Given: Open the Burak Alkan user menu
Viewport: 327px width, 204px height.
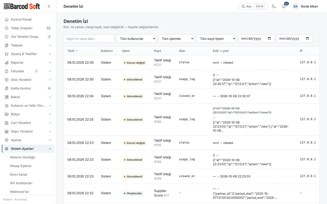Looking at the screenshot, I should [x=305, y=6].
